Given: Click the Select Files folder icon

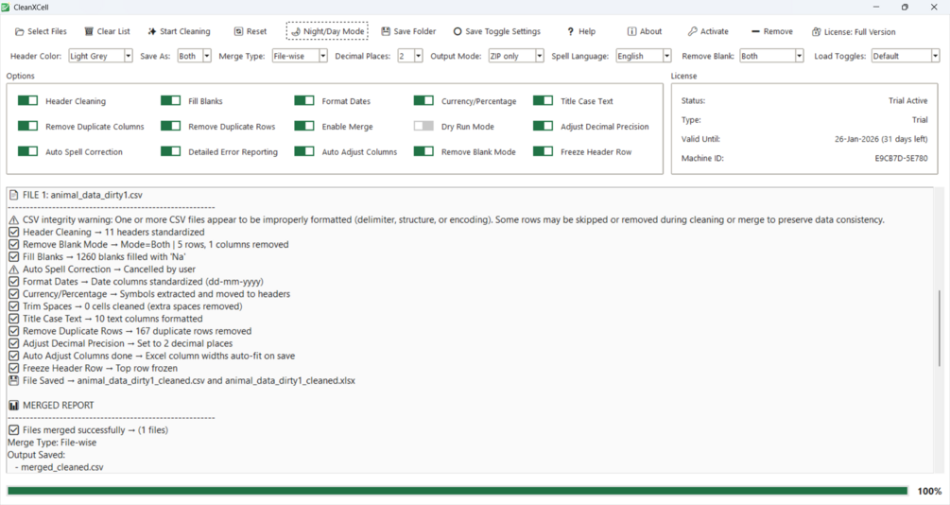Looking at the screenshot, I should click(x=20, y=31).
